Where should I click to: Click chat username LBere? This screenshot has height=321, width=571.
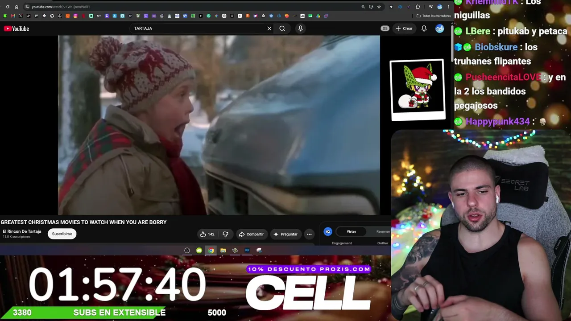(478, 31)
